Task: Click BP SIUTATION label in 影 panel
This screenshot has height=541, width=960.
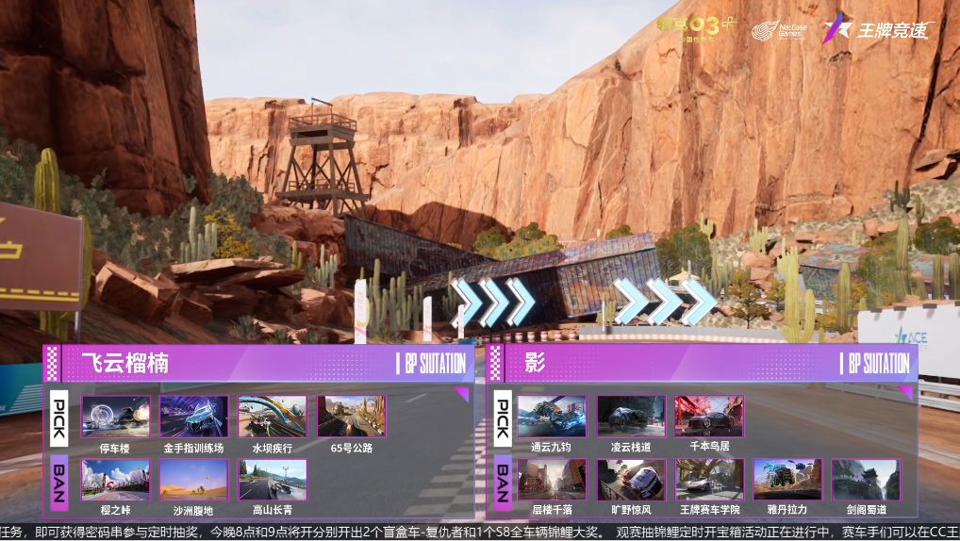Action: coord(874,364)
